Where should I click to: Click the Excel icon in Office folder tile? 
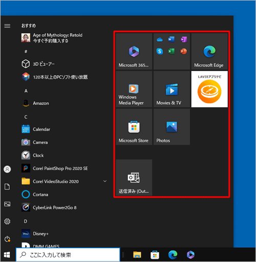click(172, 51)
